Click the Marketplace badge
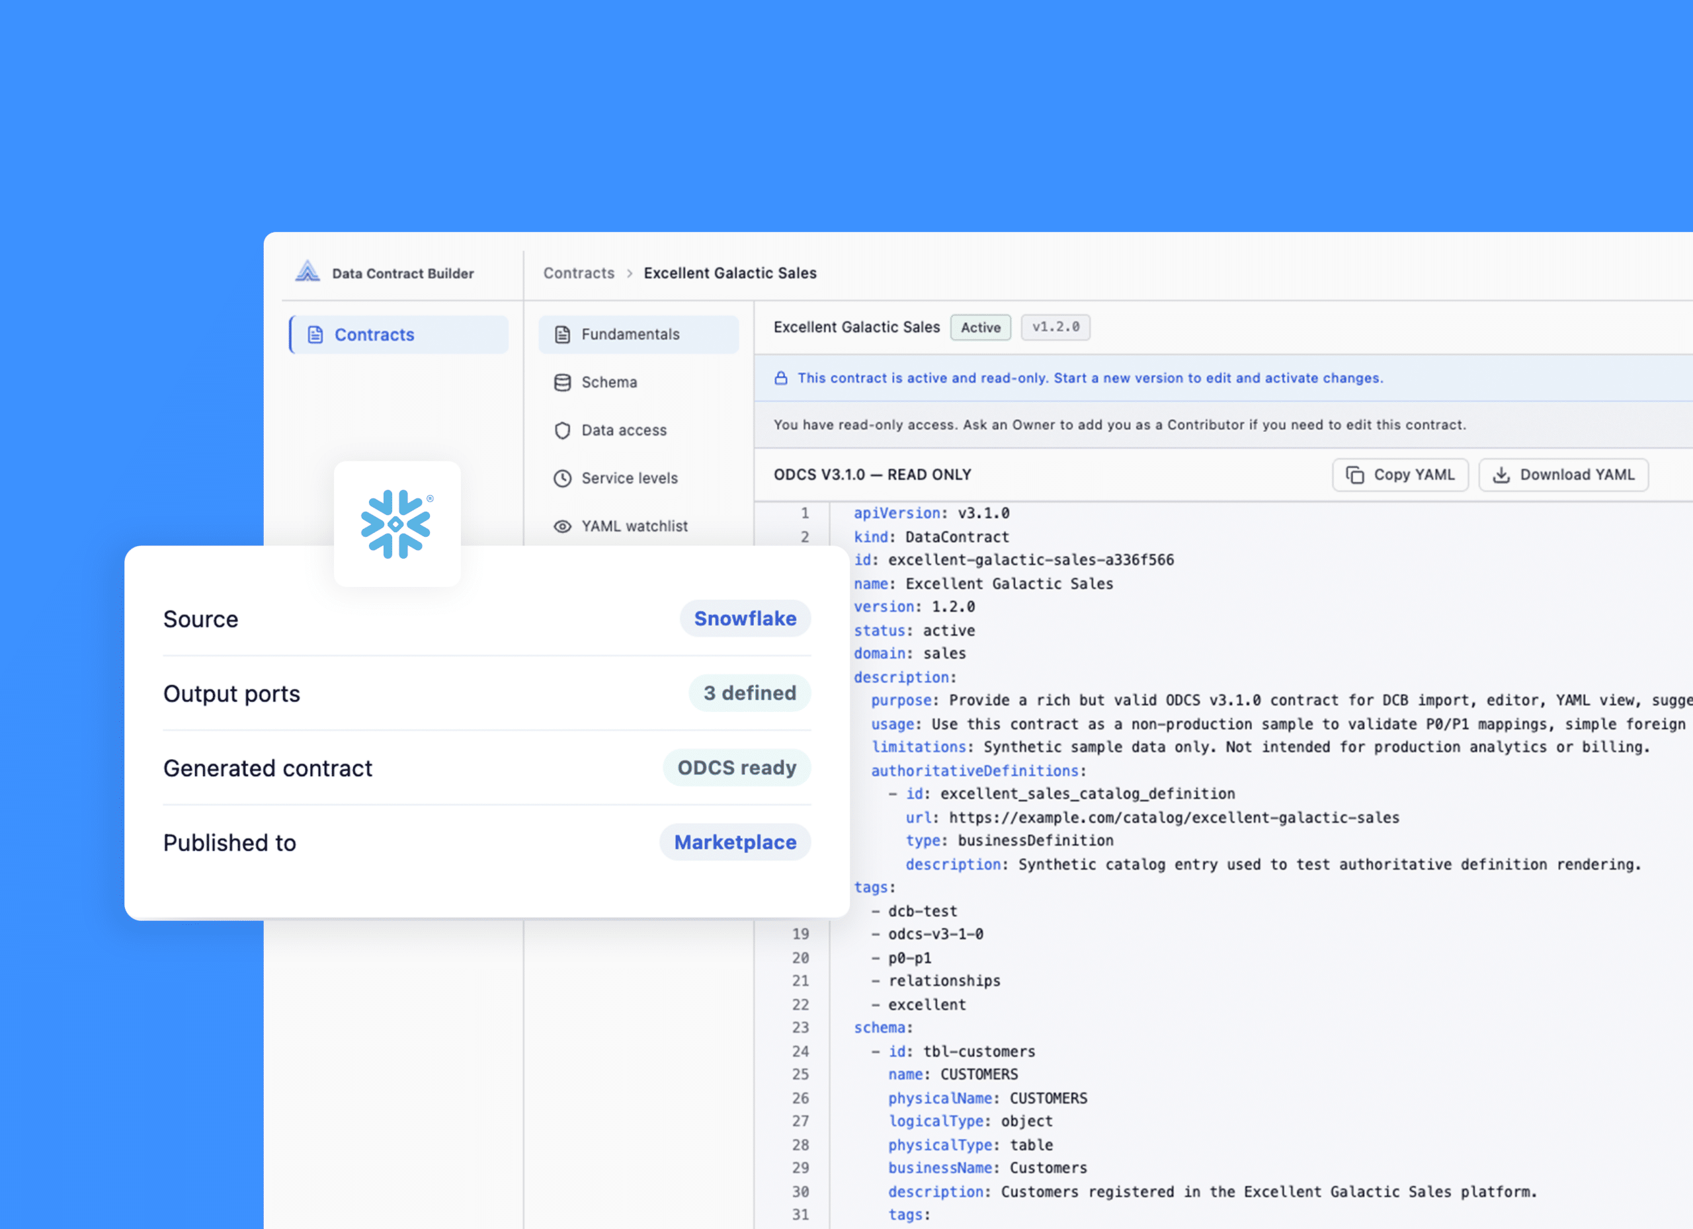 coord(735,842)
